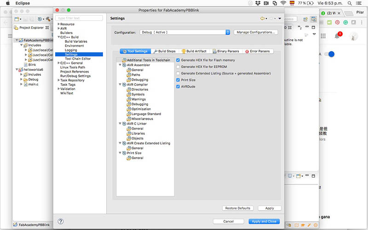Click the graduation cap icon in Eclipse status bar
This screenshot has width=368, height=230.
pyautogui.click(x=303, y=225)
